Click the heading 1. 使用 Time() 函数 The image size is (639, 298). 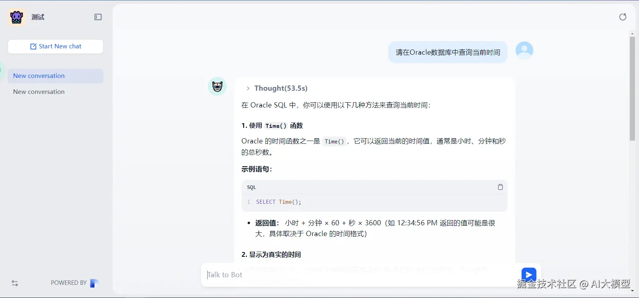(272, 126)
